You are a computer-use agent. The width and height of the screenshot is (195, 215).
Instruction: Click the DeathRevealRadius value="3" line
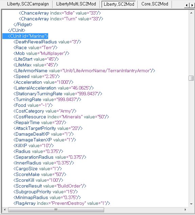click(47, 42)
